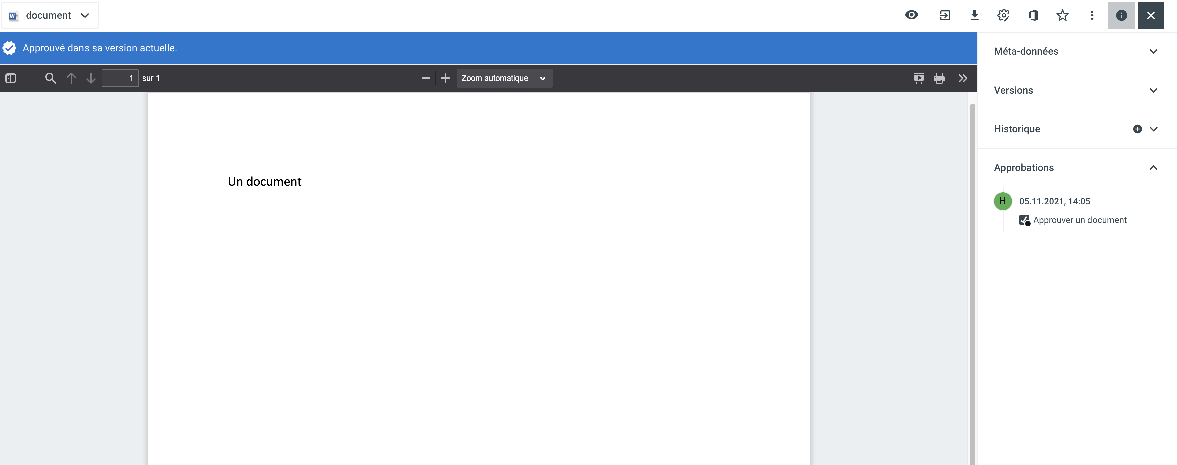1177x465 pixels.
Task: Toggle the info panel button
Action: click(x=1121, y=15)
